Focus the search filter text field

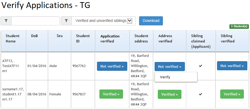(x=35, y=21)
